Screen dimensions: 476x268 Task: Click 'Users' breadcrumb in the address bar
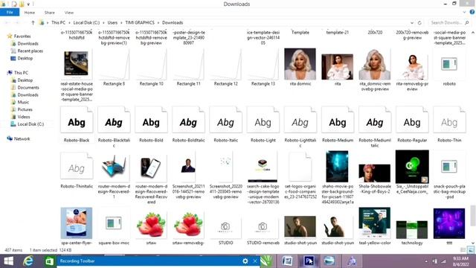(x=112, y=22)
